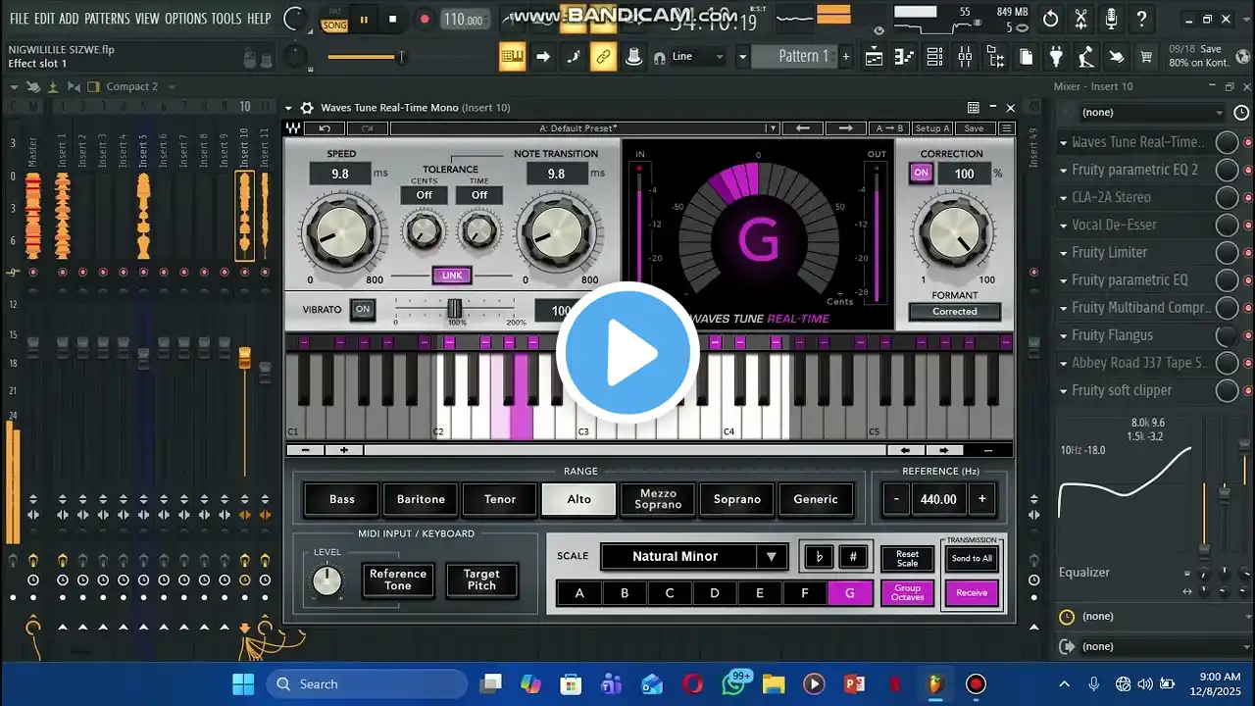The height and width of the screenshot is (706, 1255).
Task: Open the Waves hamburger menu icon
Action: pyautogui.click(x=1006, y=128)
